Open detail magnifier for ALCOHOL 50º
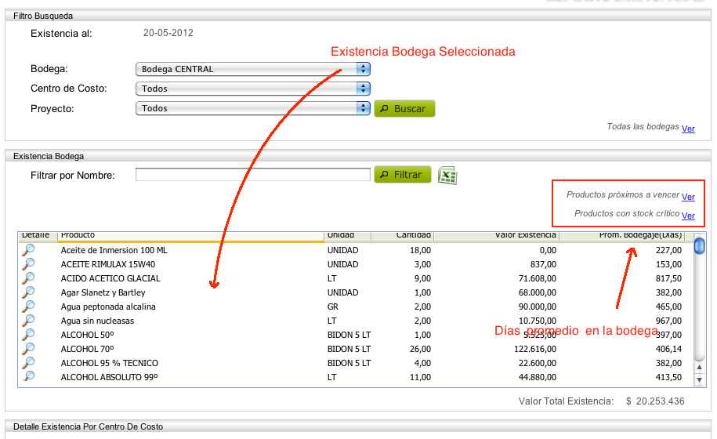The image size is (717, 439). (x=28, y=335)
